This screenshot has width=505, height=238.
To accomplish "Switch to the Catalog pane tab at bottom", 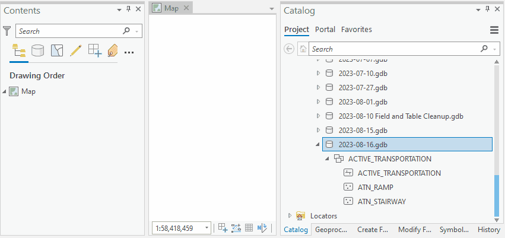I will (x=296, y=230).
